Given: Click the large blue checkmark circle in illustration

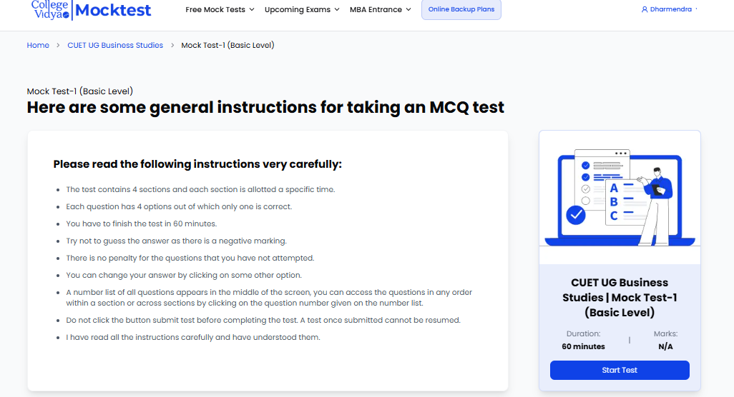Looking at the screenshot, I should (x=575, y=214).
